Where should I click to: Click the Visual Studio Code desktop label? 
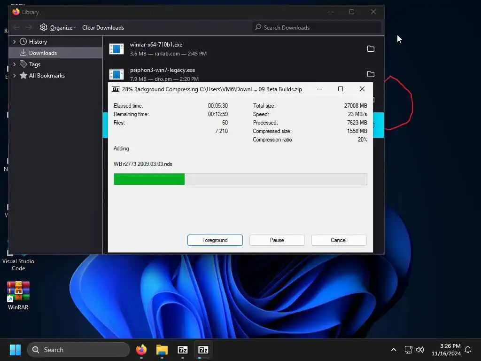pos(18,265)
